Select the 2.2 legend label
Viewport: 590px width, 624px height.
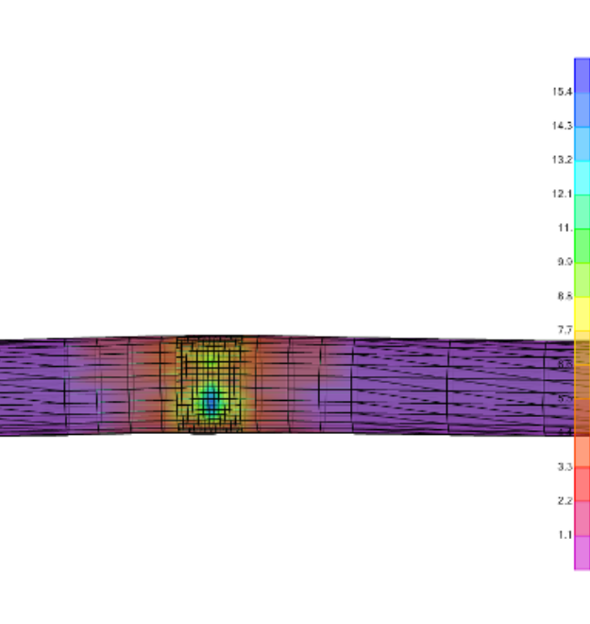[565, 501]
